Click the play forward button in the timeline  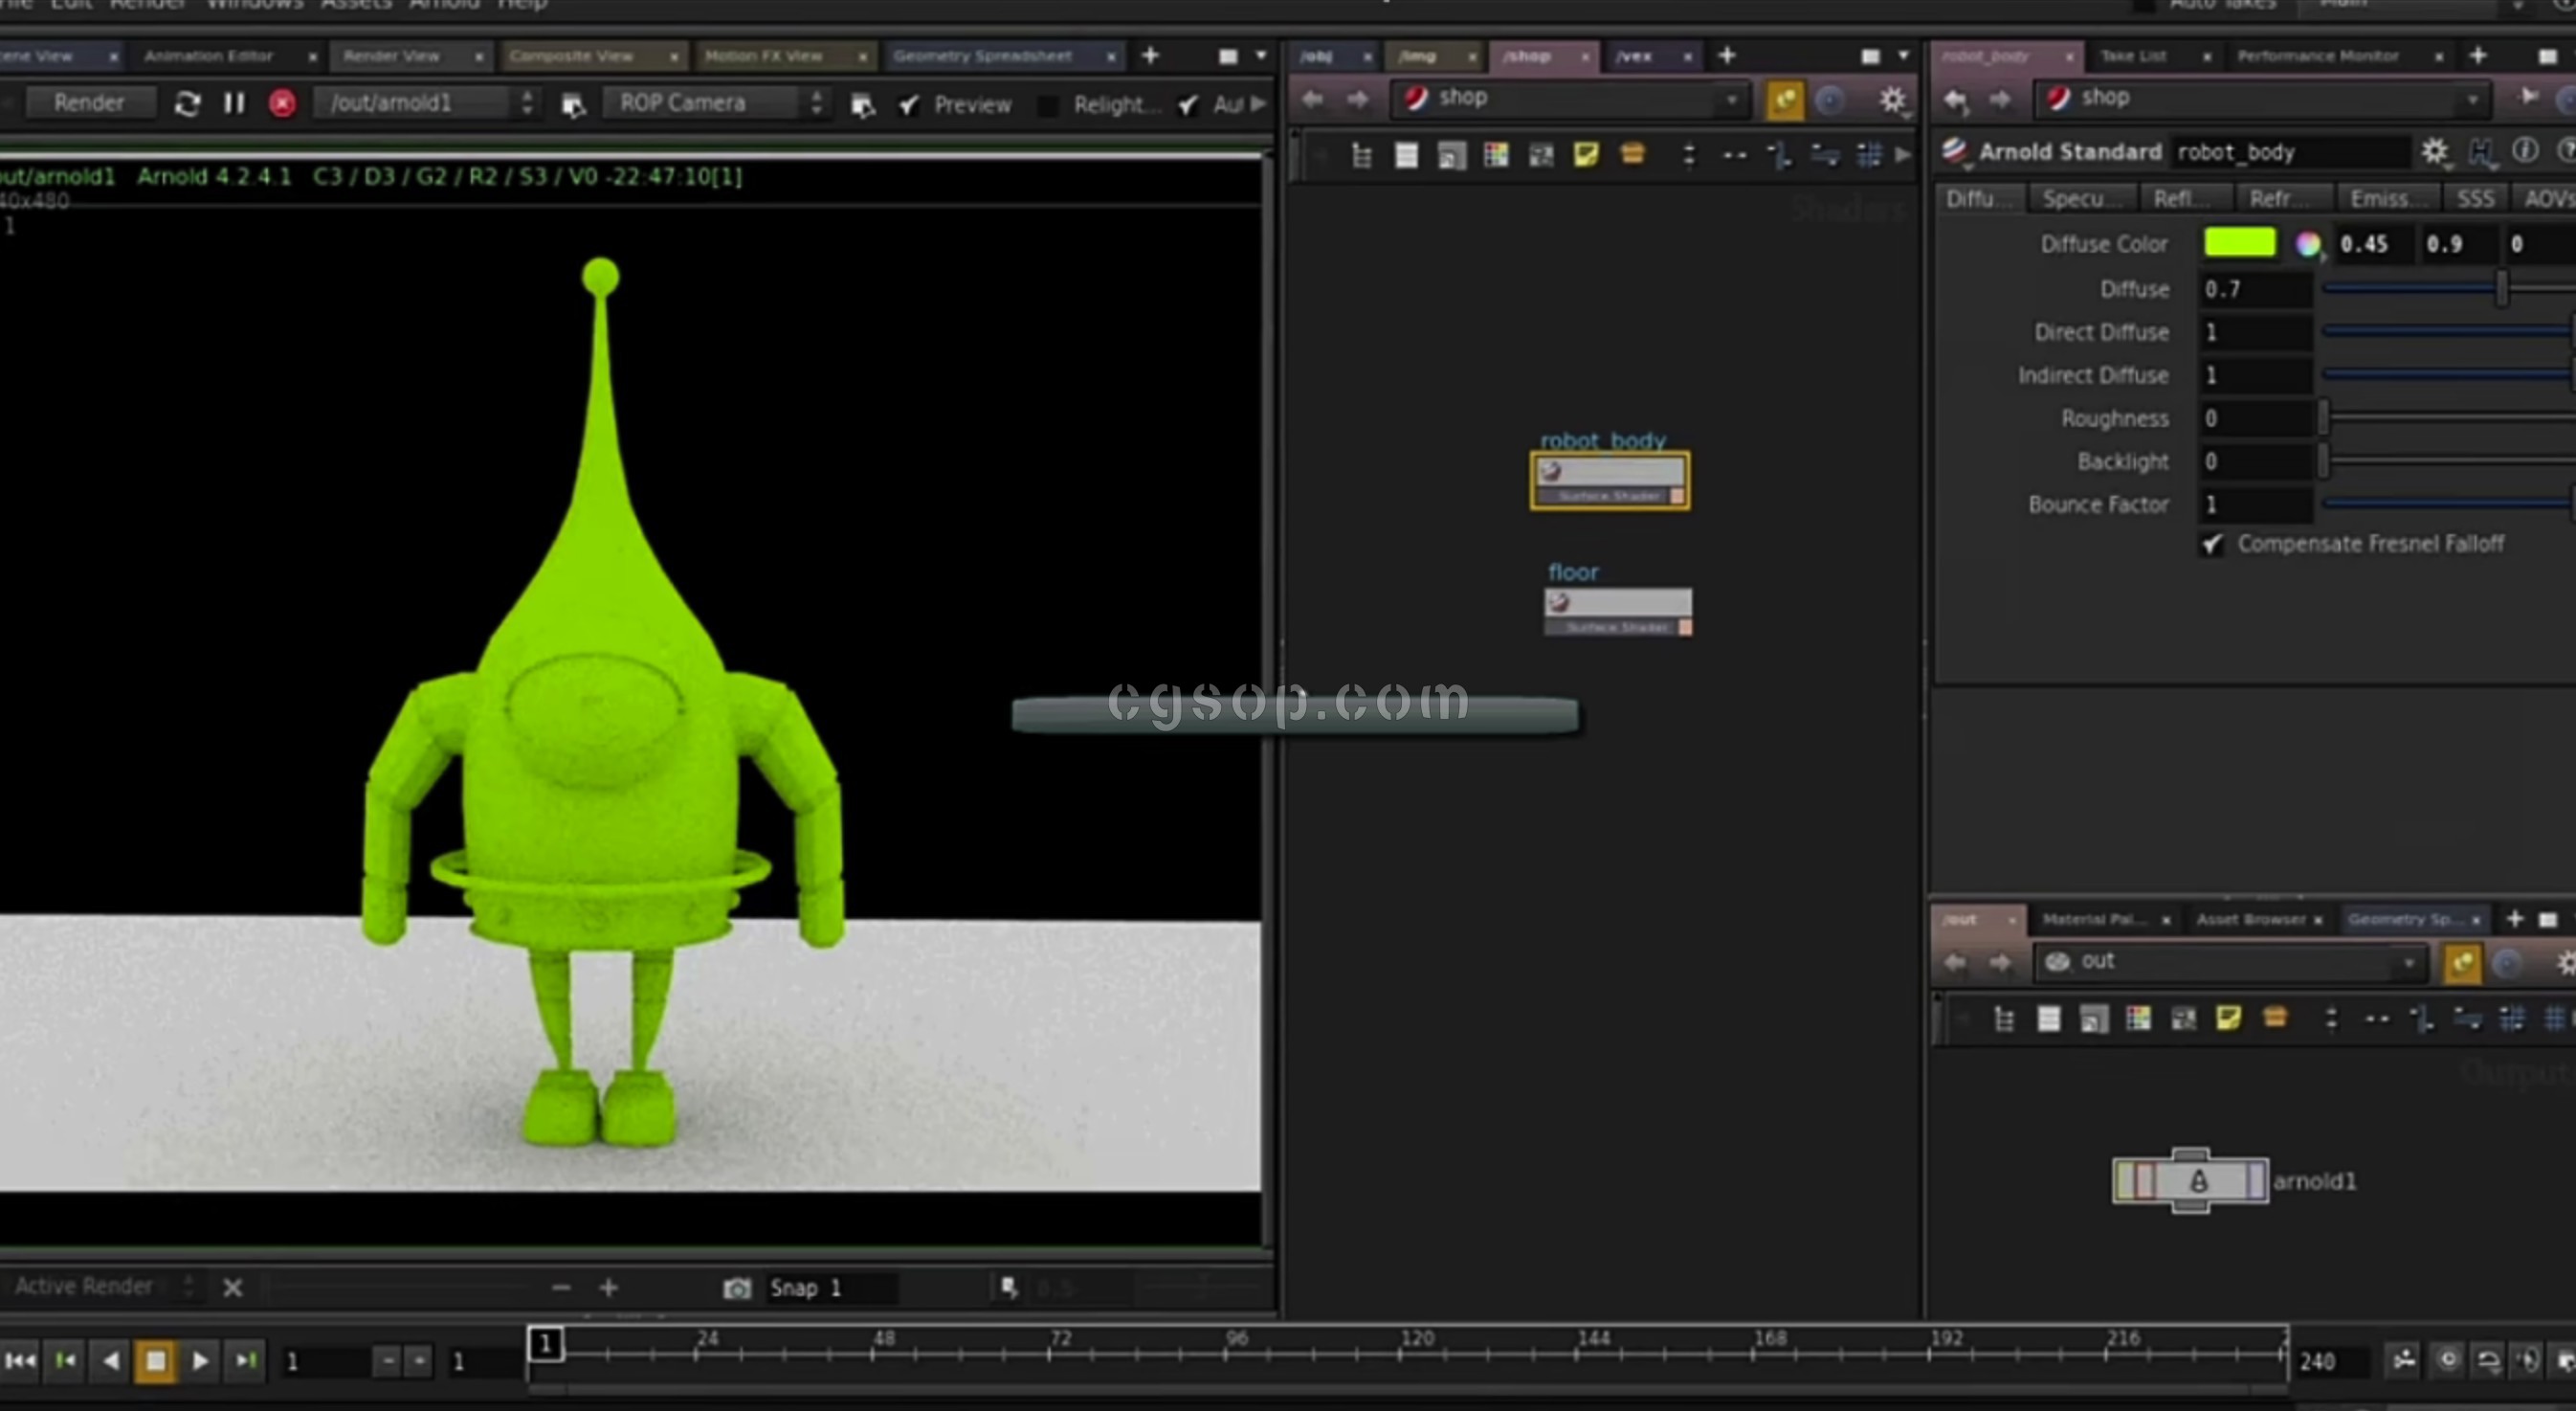point(200,1360)
